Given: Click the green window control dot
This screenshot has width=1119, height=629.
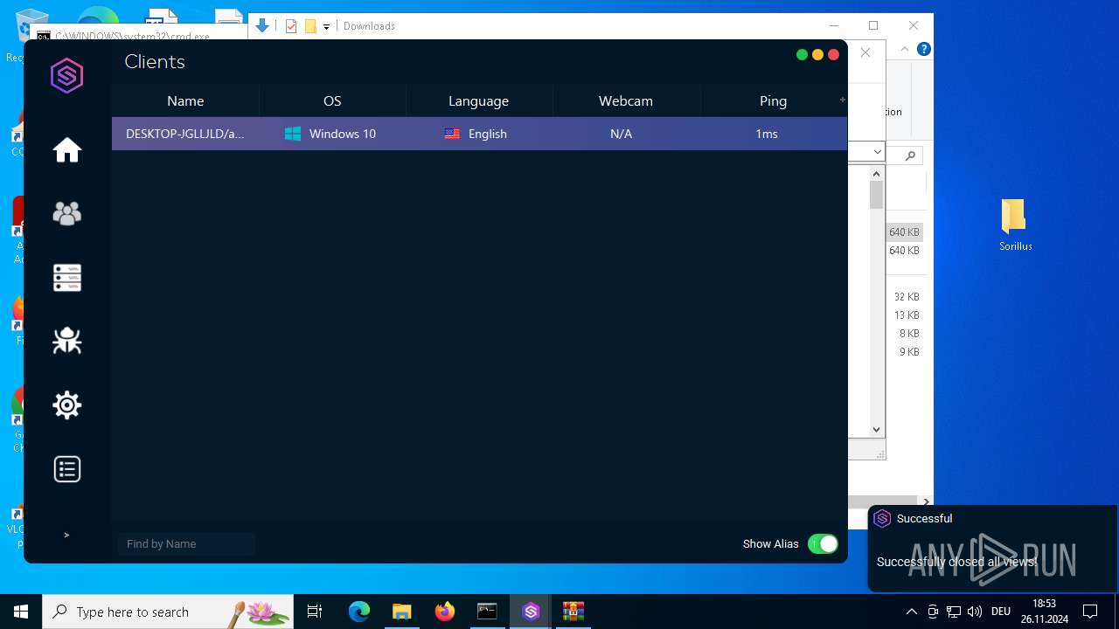Looking at the screenshot, I should click(802, 55).
